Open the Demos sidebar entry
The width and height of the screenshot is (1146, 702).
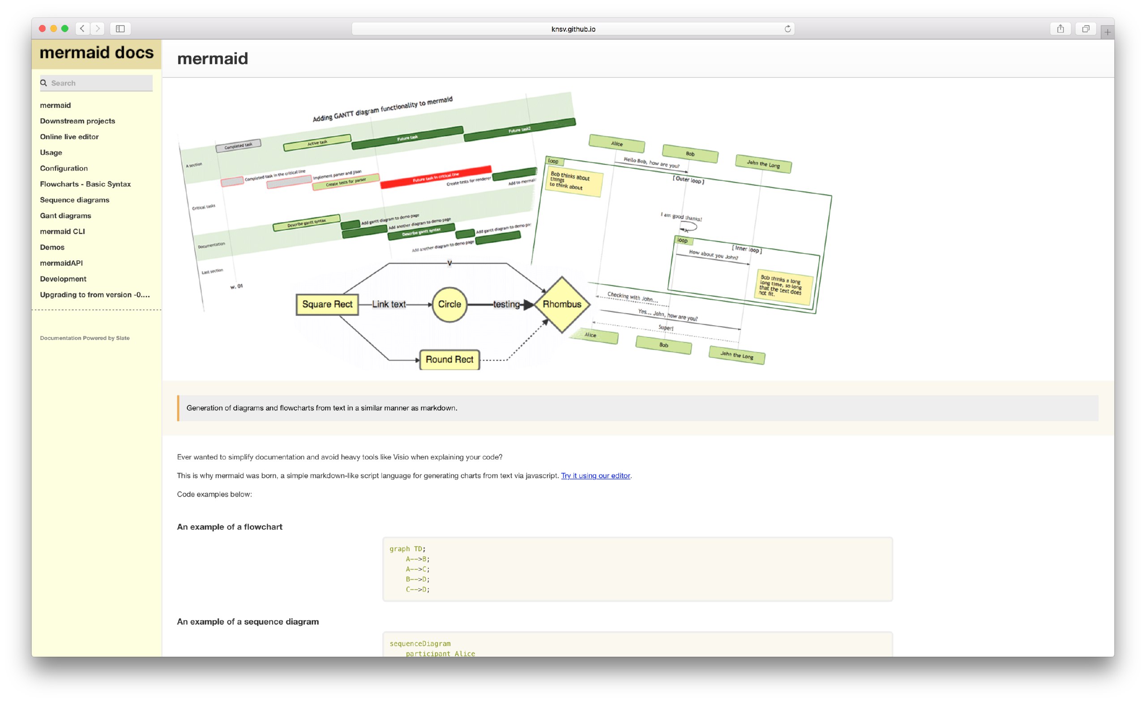tap(52, 248)
